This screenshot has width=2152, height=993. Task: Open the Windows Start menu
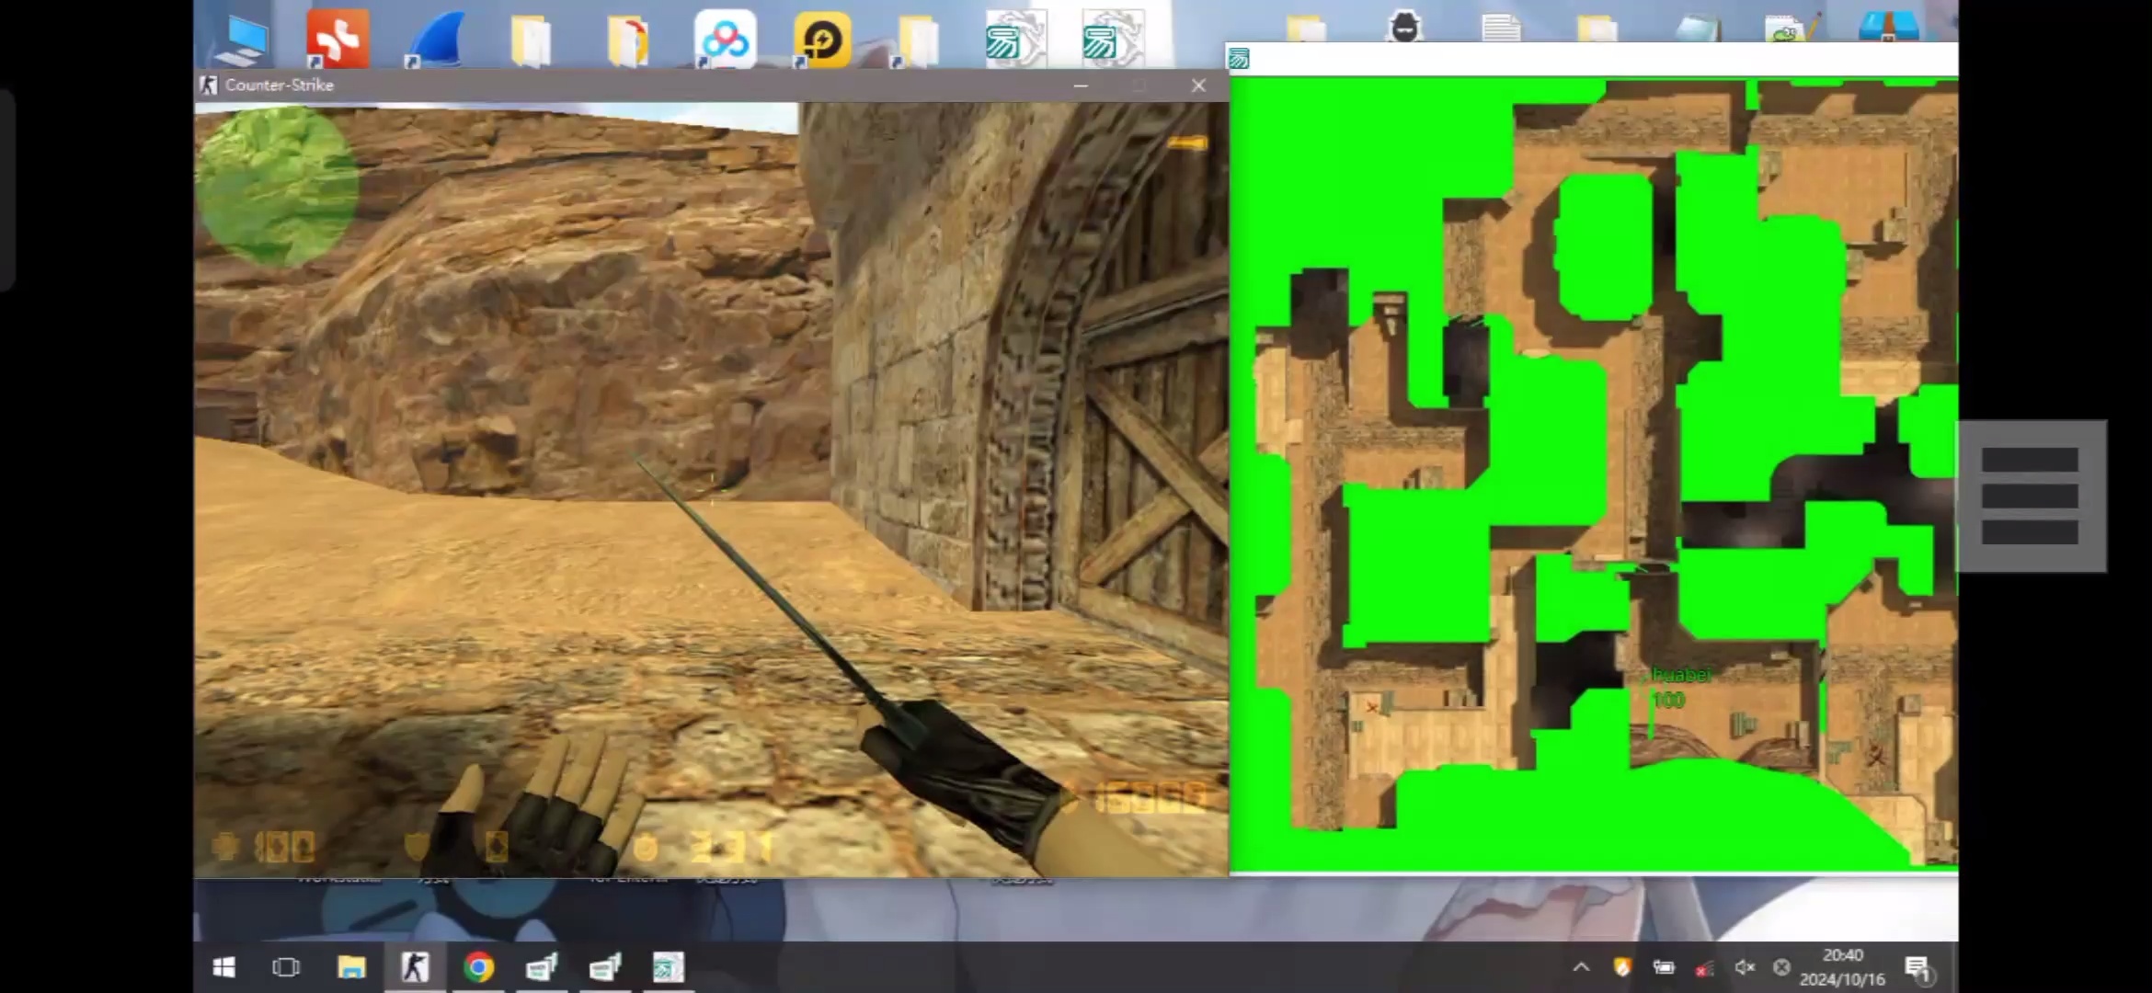pyautogui.click(x=223, y=967)
